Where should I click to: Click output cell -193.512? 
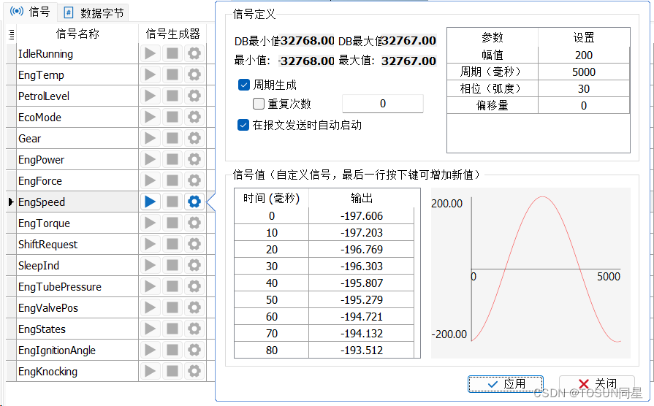(361, 351)
